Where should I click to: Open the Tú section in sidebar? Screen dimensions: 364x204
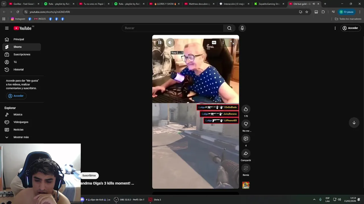click(22, 62)
